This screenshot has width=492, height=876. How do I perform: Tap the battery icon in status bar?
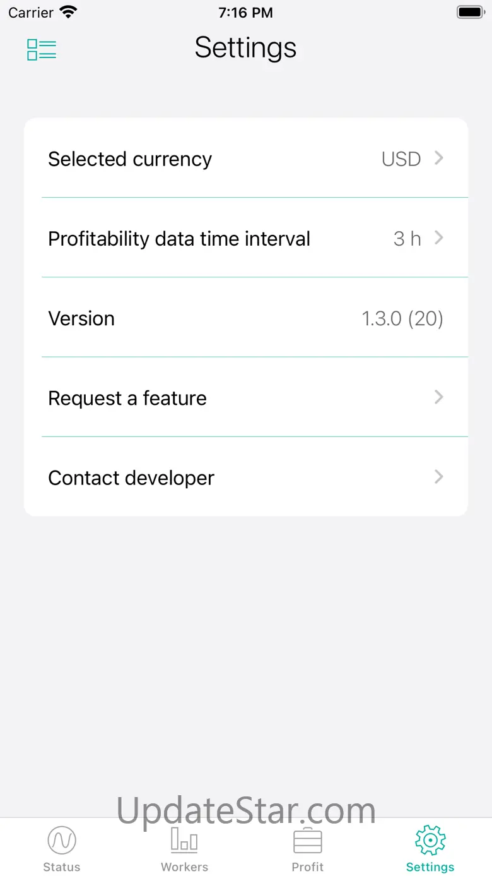pyautogui.click(x=470, y=12)
